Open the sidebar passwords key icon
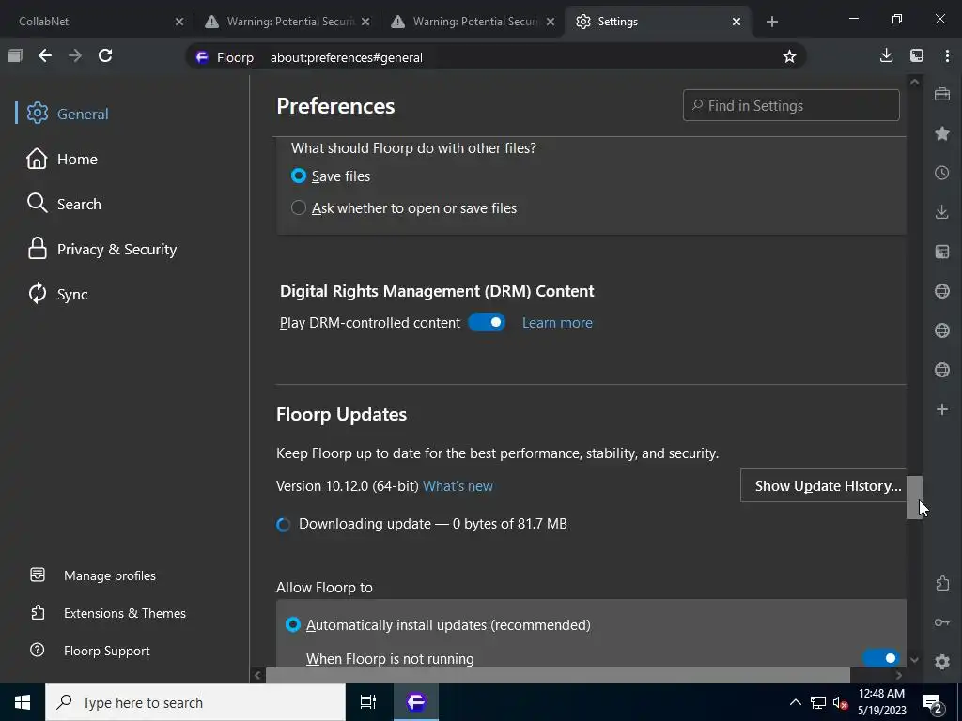The image size is (962, 721). point(941,622)
